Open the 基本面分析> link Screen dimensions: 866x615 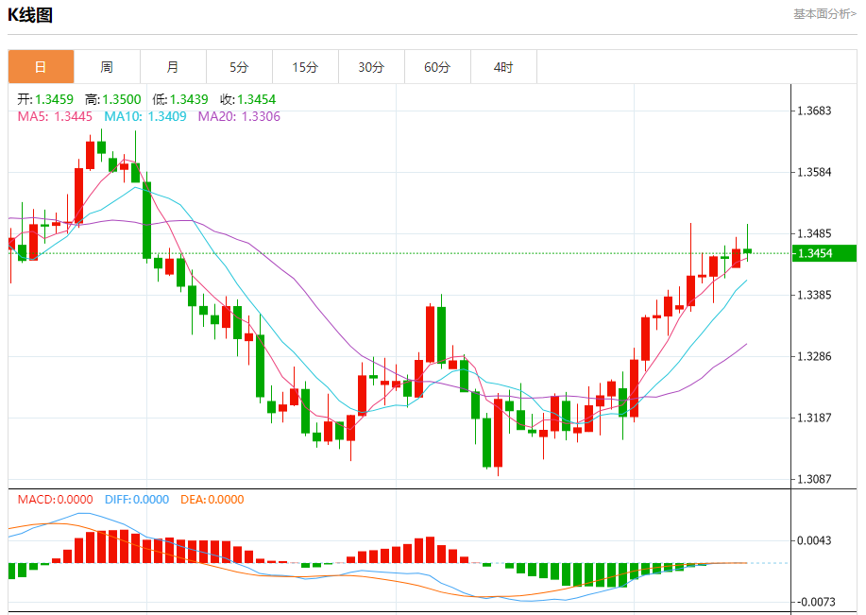tap(824, 14)
